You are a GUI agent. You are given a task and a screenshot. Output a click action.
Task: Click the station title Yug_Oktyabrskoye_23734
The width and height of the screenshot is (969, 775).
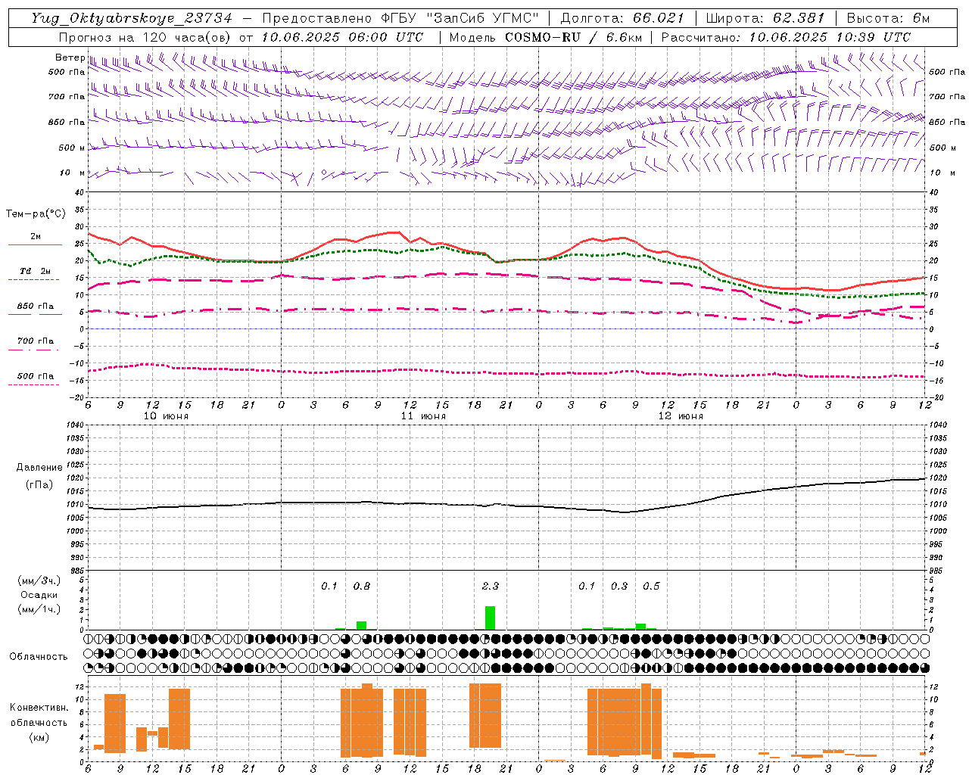pyautogui.click(x=132, y=18)
